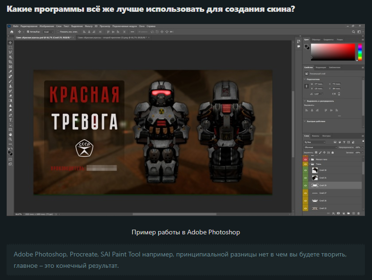This screenshot has width=372, height=280.
Task: Open the three-dots more options in options bar
Action: (x=132, y=32)
